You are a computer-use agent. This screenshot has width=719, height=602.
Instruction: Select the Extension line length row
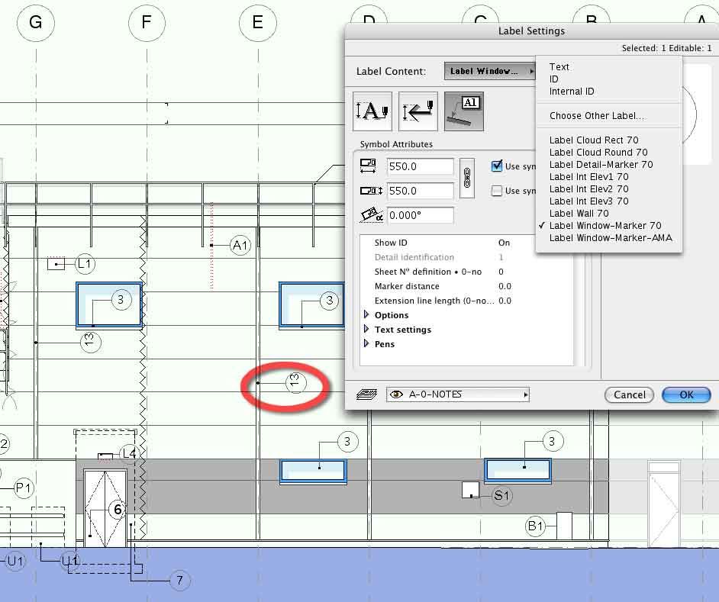tap(467, 301)
